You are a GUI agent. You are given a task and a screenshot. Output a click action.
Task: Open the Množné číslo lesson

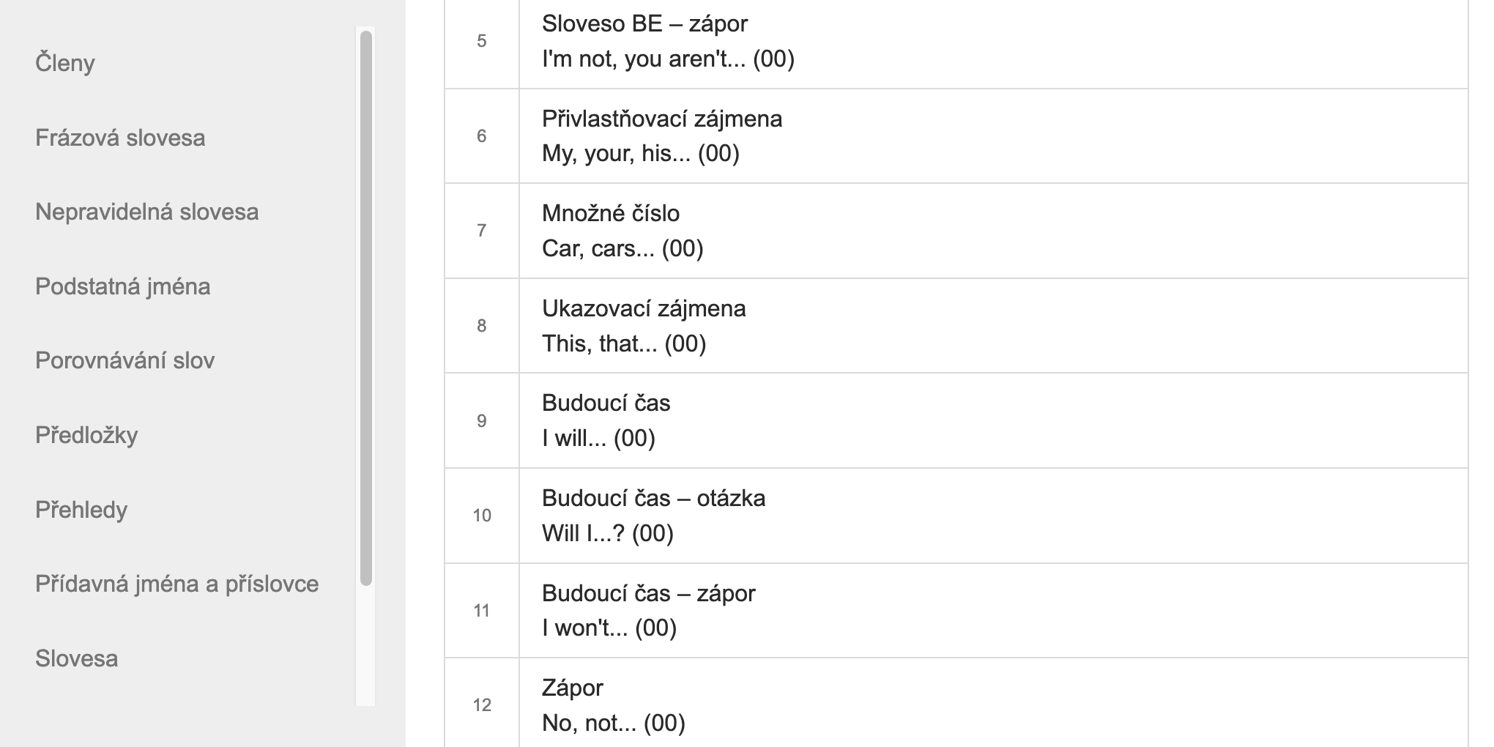pyautogui.click(x=610, y=213)
